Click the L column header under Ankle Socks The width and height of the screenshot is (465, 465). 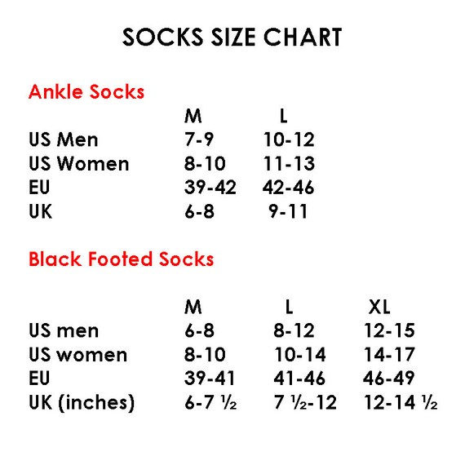point(284,116)
